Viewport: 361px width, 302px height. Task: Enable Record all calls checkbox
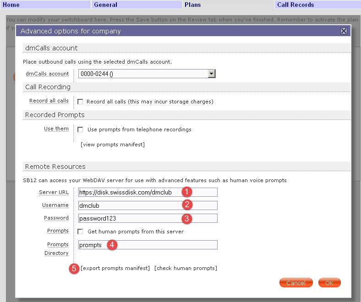[x=80, y=102]
